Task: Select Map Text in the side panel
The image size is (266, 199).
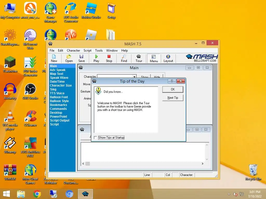Action: pos(56,74)
